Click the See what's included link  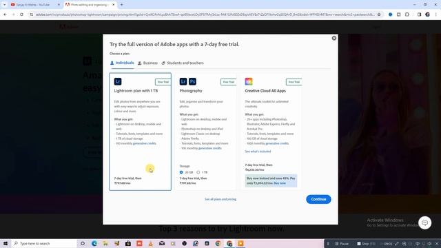click(x=258, y=152)
